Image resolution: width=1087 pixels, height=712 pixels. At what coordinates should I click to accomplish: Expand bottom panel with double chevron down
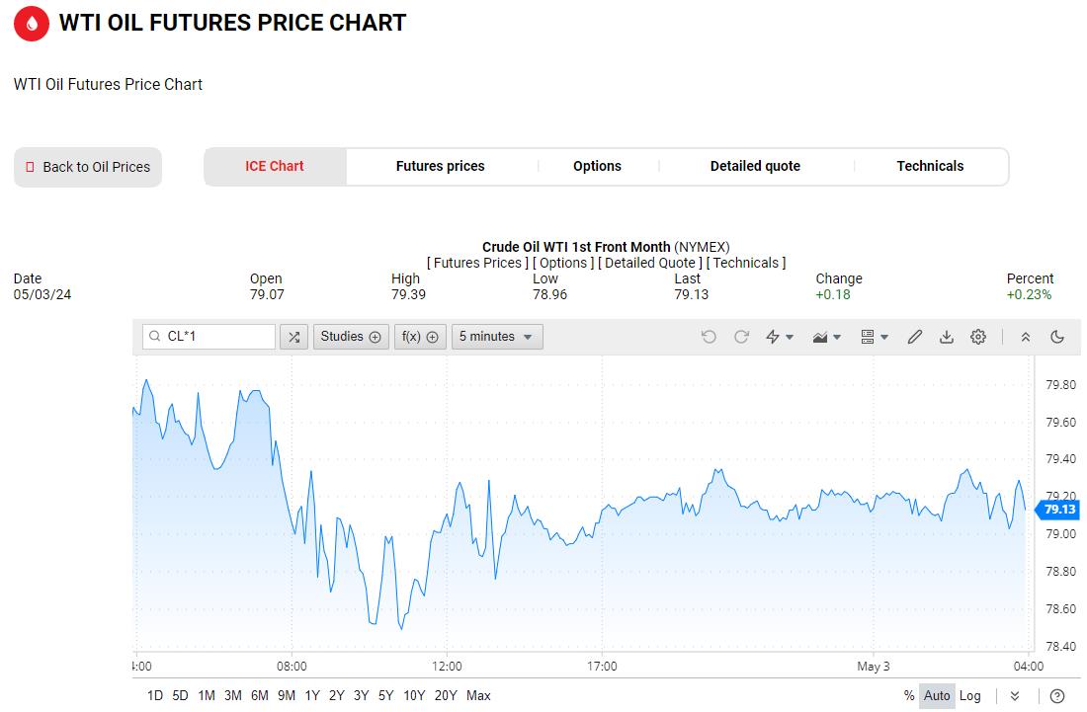(1015, 696)
